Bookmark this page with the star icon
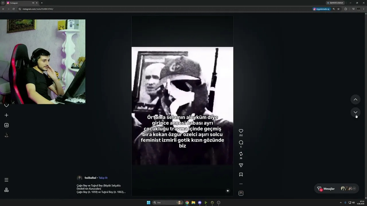 (338, 9)
